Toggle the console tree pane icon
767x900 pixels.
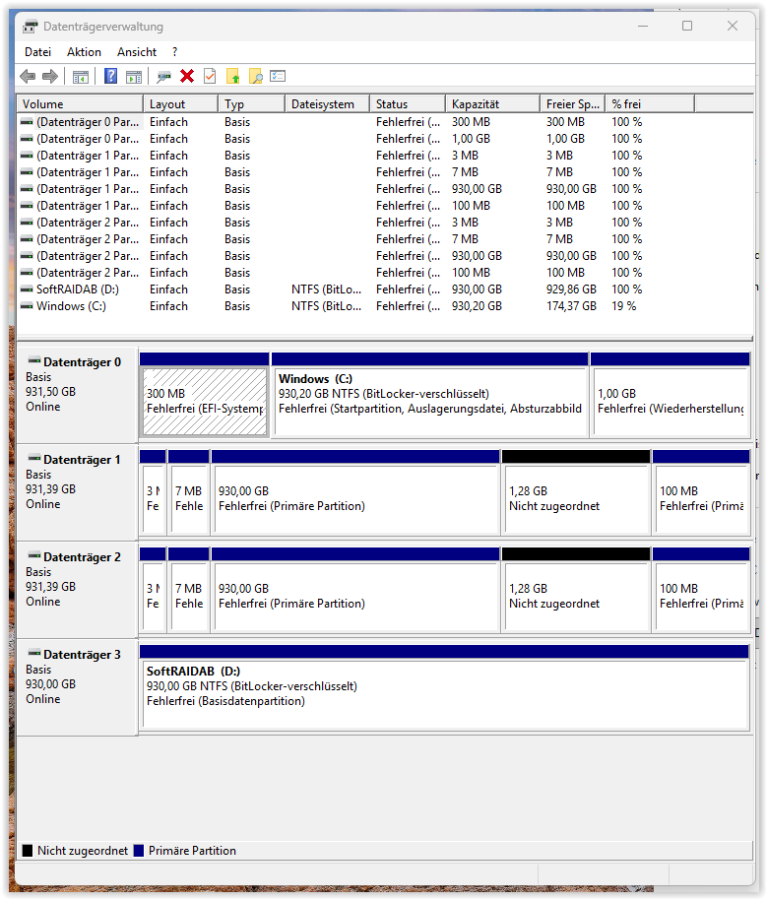(81, 76)
